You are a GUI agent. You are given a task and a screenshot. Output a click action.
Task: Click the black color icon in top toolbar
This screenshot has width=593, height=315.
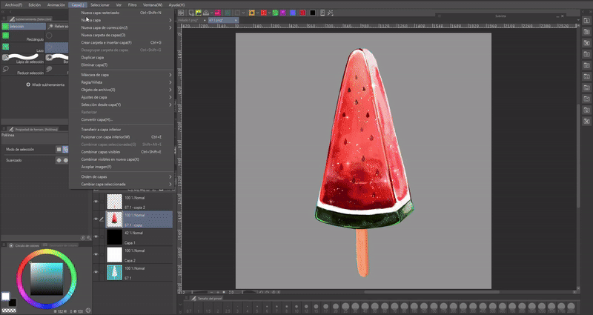312,13
